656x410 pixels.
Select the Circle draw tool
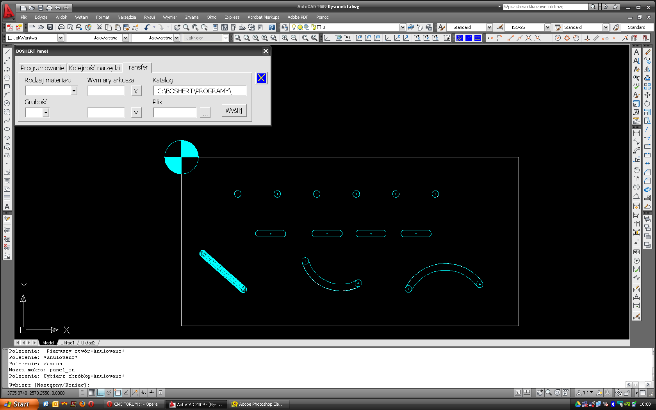coord(7,103)
